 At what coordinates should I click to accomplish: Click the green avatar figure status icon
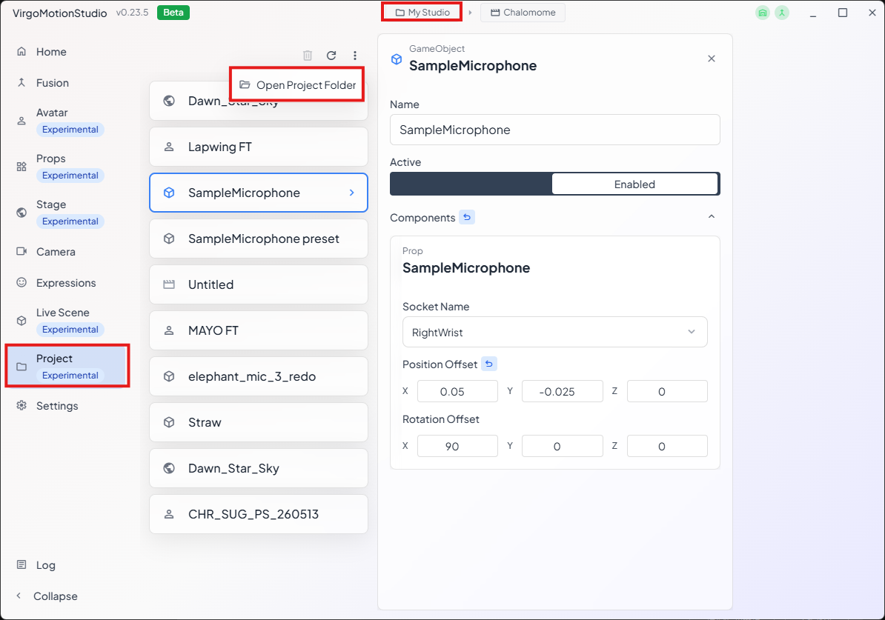pyautogui.click(x=782, y=13)
